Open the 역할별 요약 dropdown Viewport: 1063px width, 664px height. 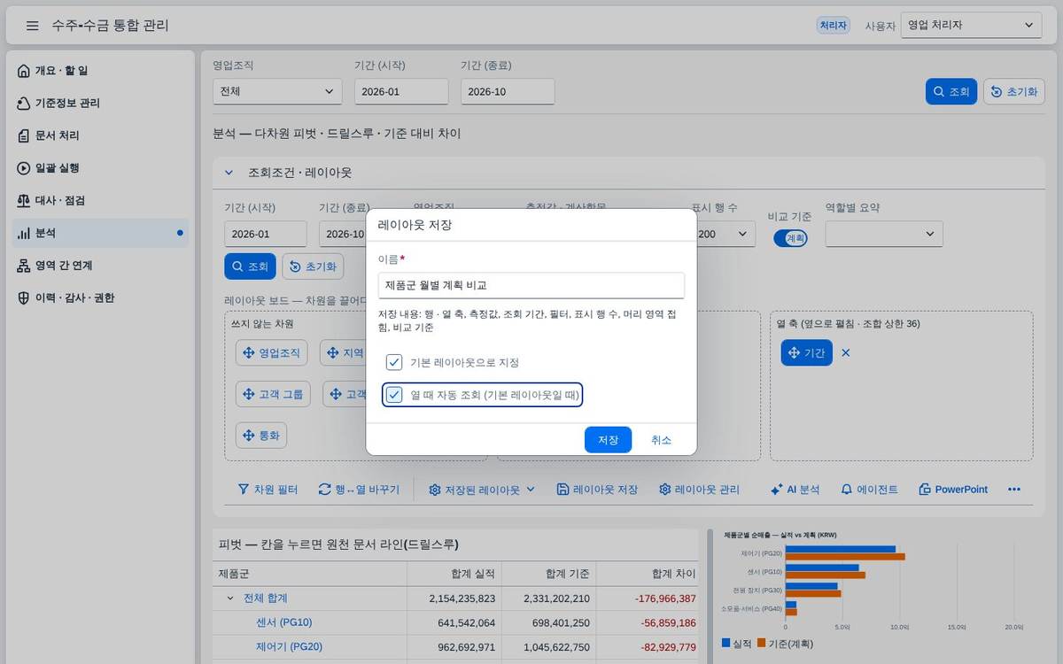point(884,234)
